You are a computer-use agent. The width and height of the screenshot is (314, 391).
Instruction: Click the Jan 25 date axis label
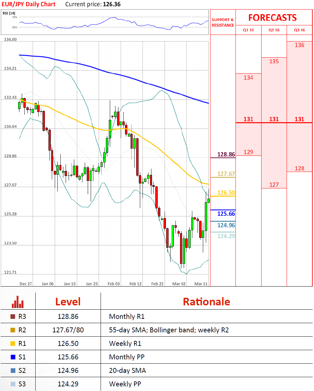pos(92,284)
